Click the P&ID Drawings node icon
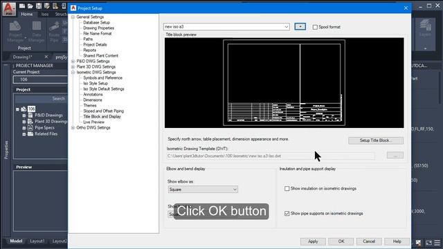The height and width of the screenshot is (249, 443). click(30, 116)
